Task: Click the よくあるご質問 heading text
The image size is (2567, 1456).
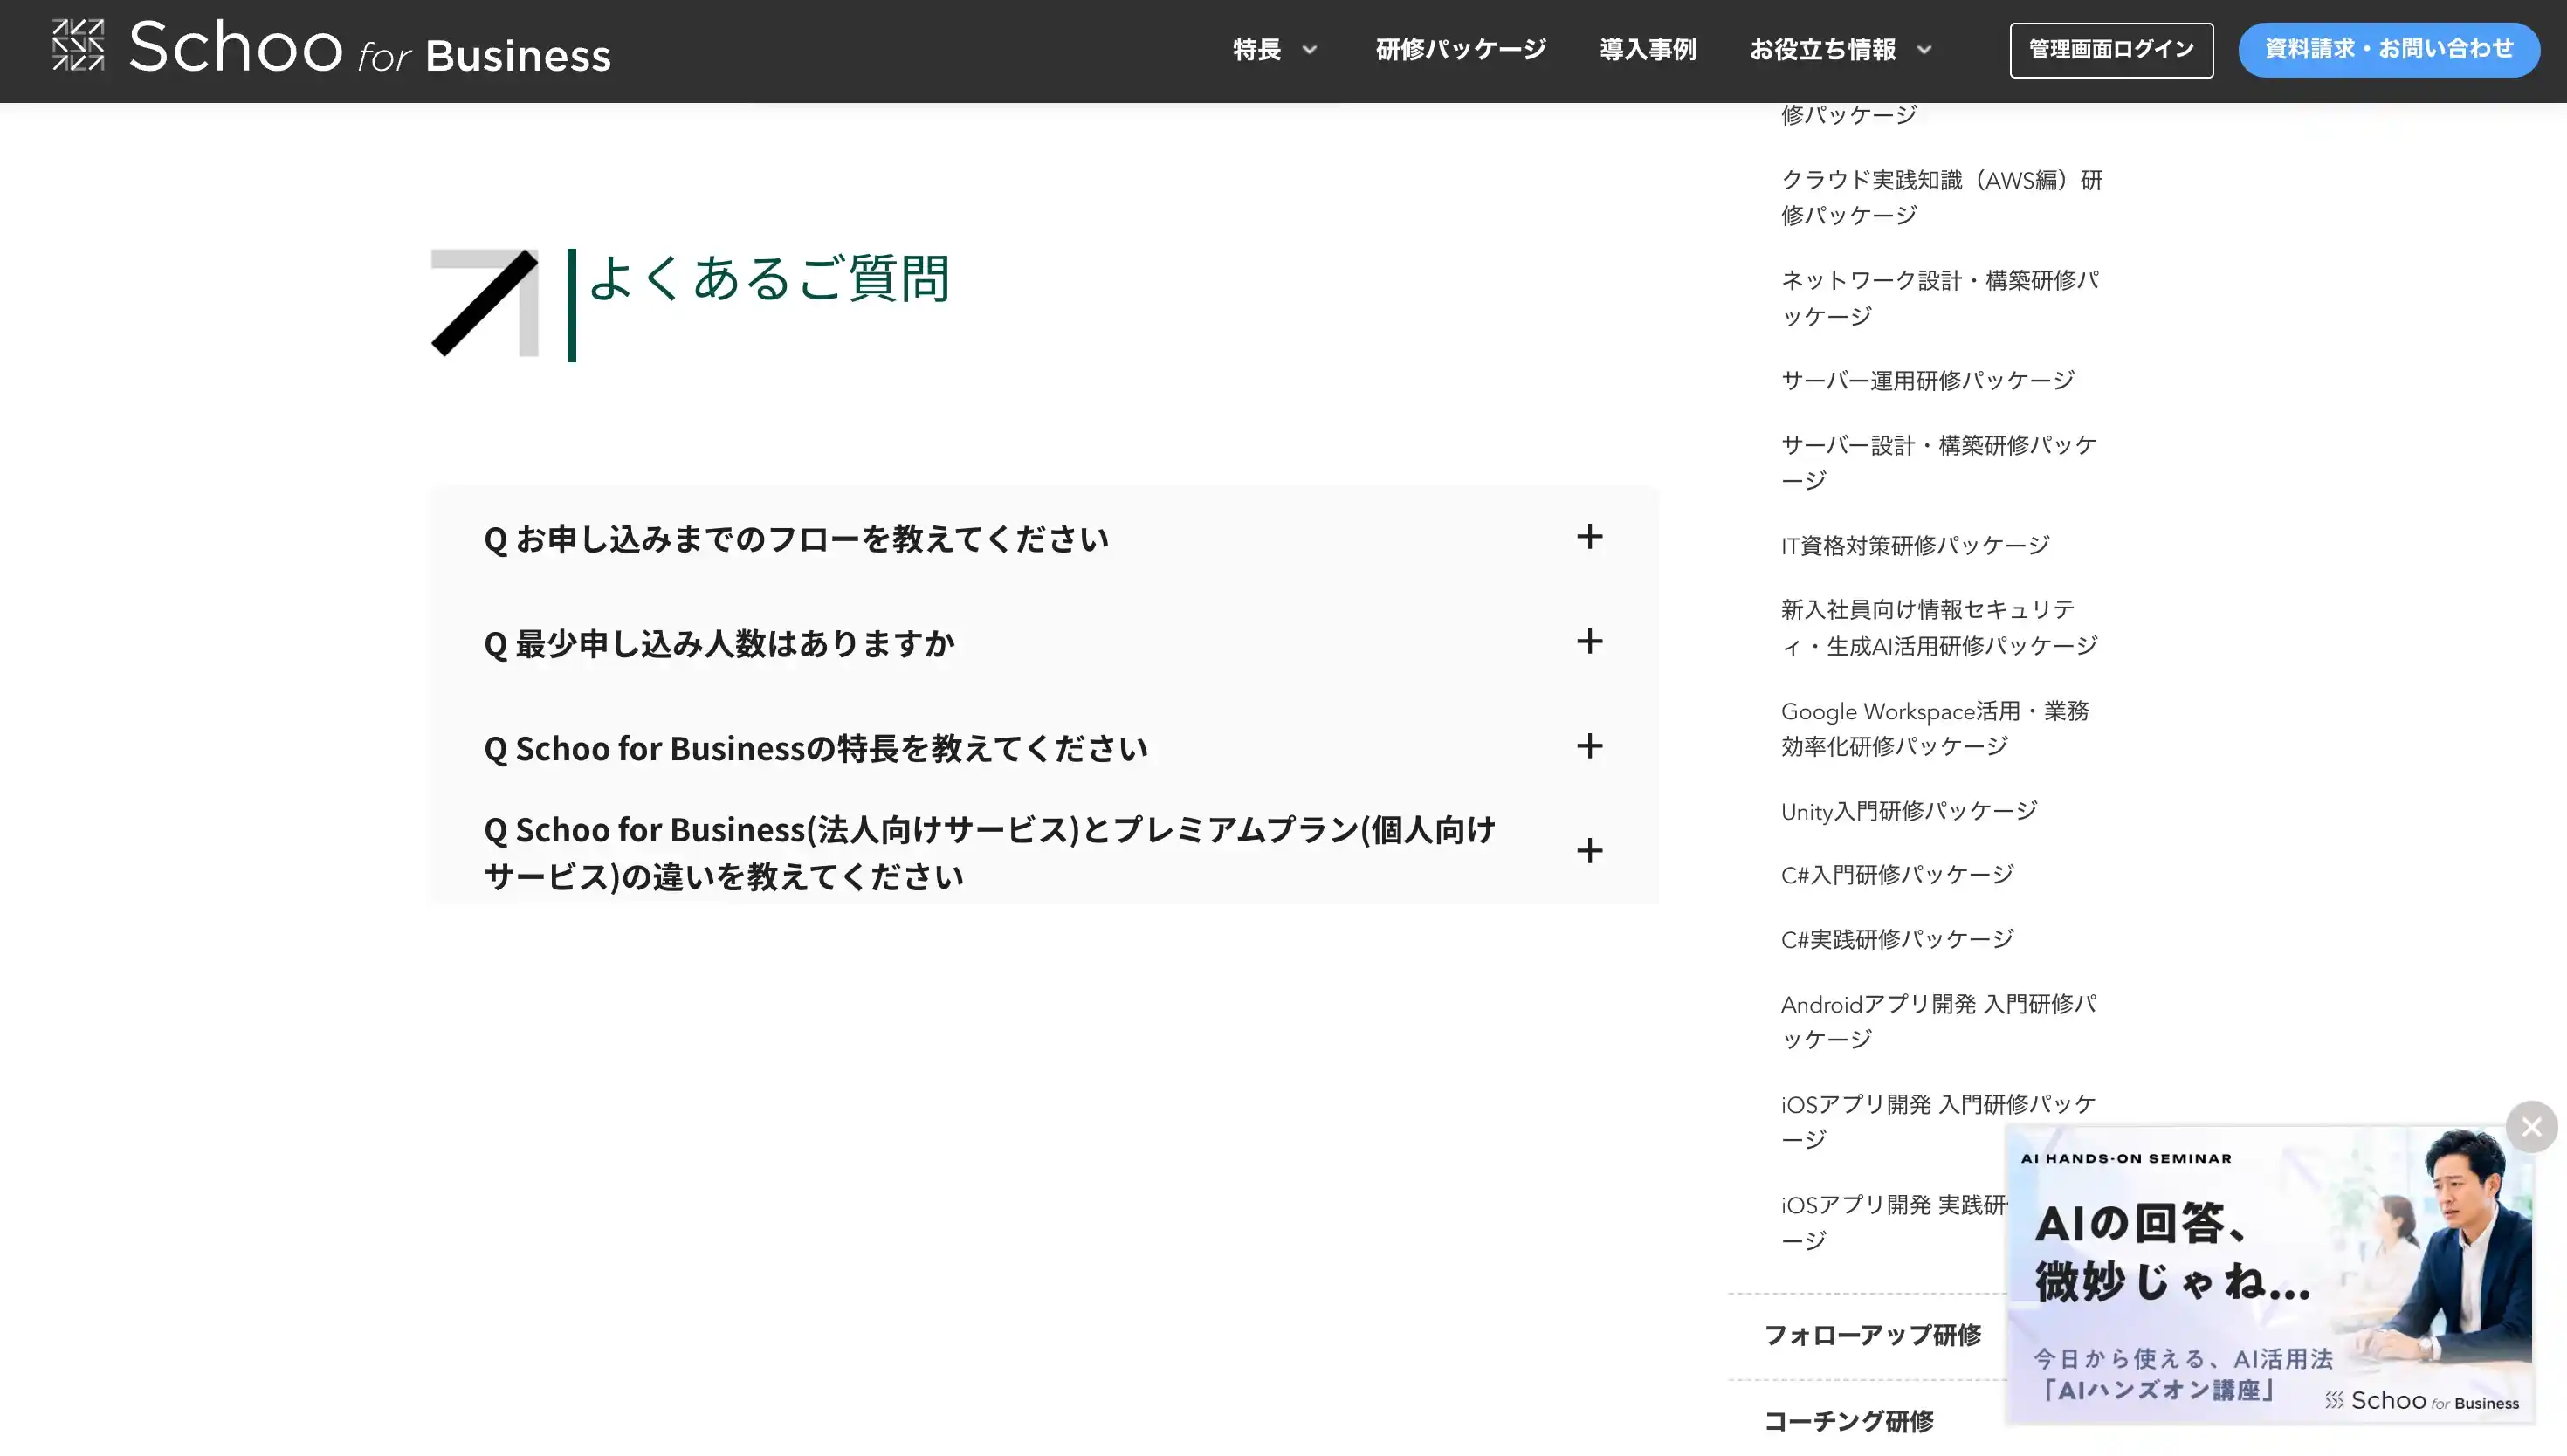Action: pos(768,278)
